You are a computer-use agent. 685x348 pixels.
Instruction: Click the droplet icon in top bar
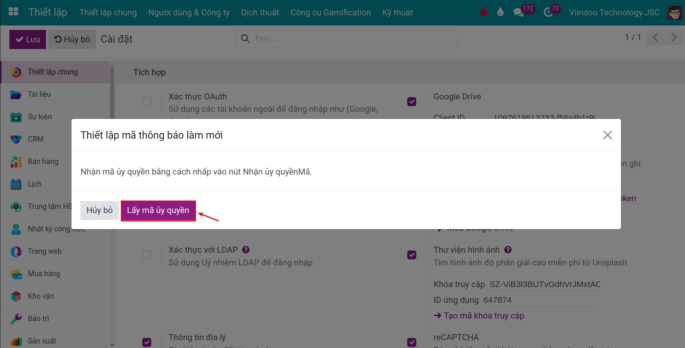point(500,12)
